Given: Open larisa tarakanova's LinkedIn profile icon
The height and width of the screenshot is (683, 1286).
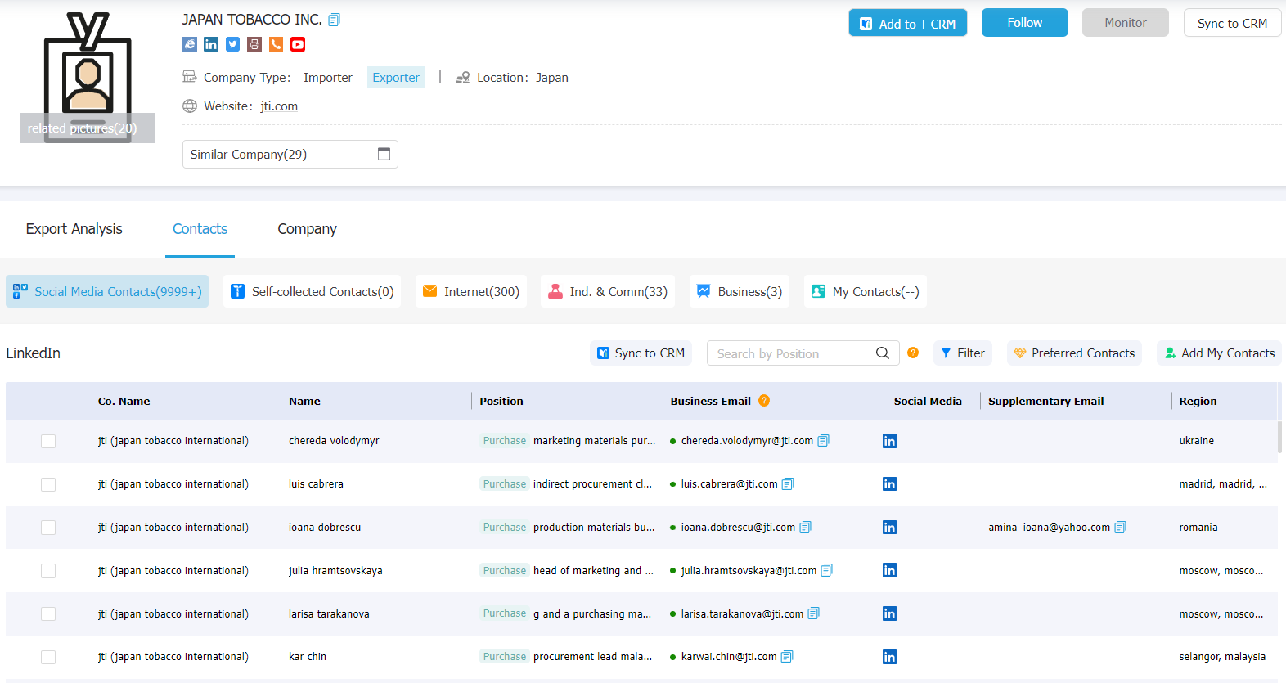Looking at the screenshot, I should tap(889, 613).
